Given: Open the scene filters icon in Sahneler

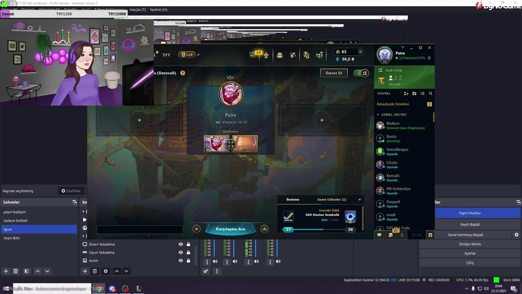Looking at the screenshot, I should pyautogui.click(x=27, y=271).
